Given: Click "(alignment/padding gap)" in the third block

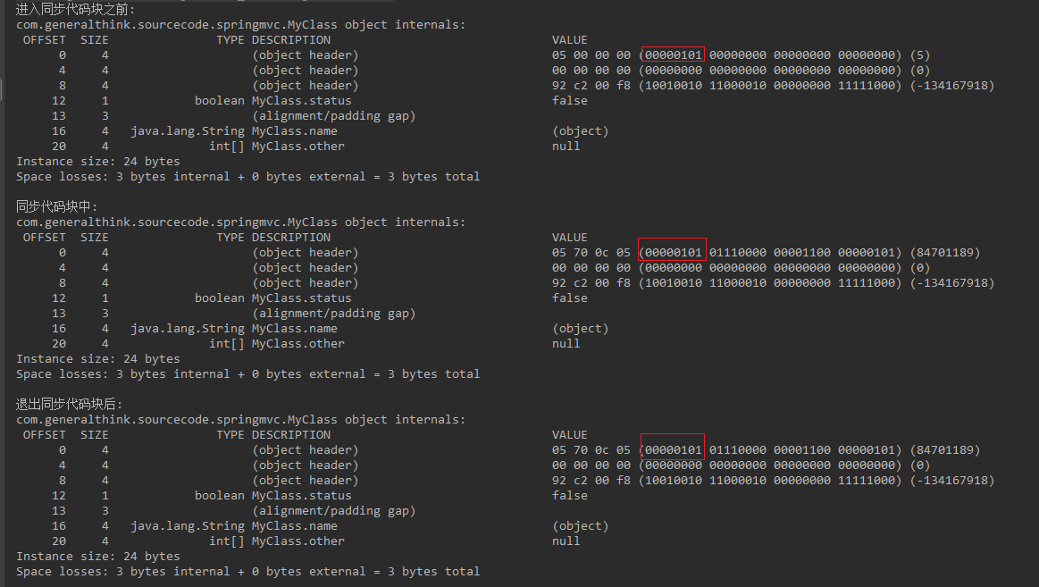Looking at the screenshot, I should (333, 511).
